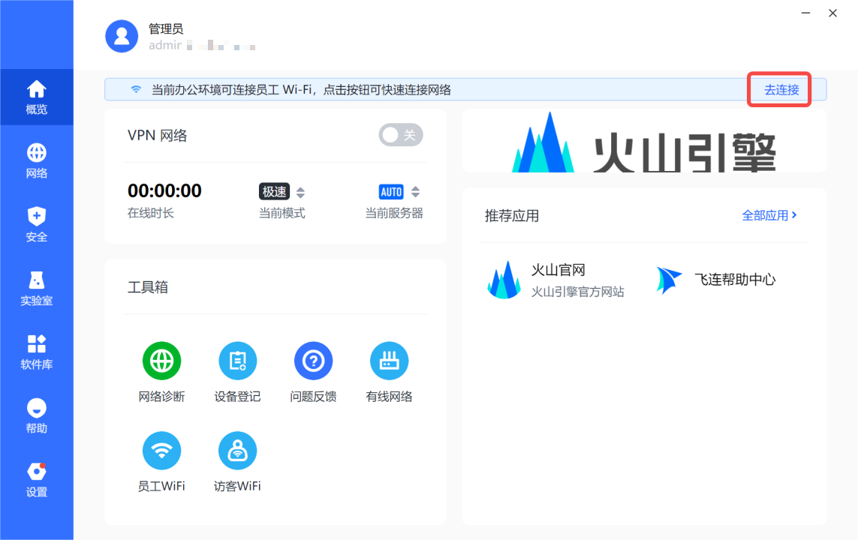Open the 飞连帮助中心 help center icon
This screenshot has height=540, width=858.
coord(669,280)
